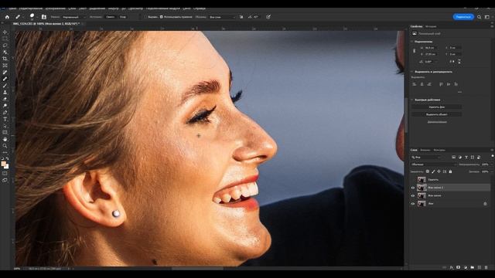The height and width of the screenshot is (278, 495).
Task: Select the Pen tool
Action: [x=5, y=112]
